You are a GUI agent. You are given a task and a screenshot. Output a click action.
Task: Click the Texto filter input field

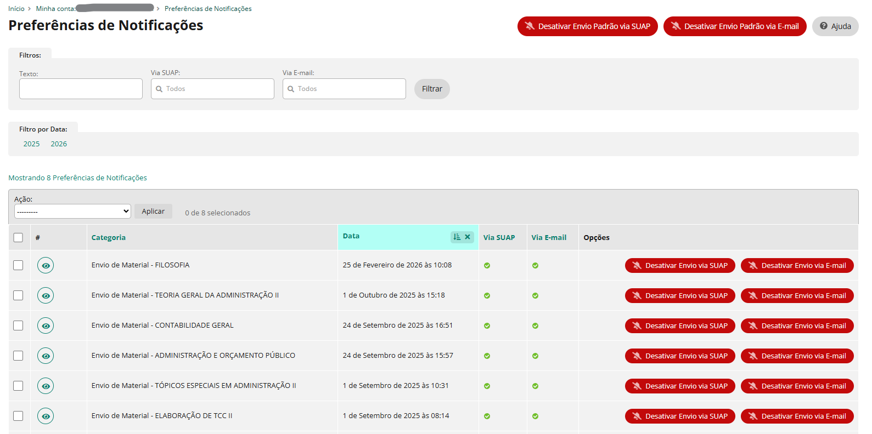pos(81,89)
